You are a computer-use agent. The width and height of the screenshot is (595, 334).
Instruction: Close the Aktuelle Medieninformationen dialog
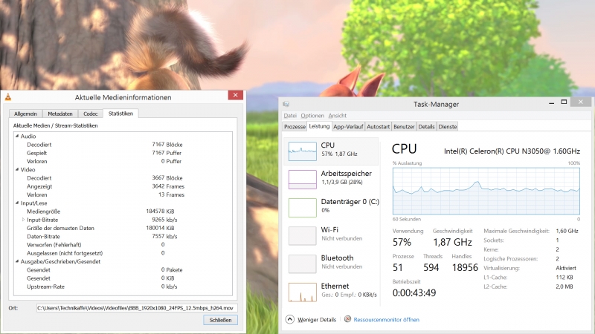(235, 95)
